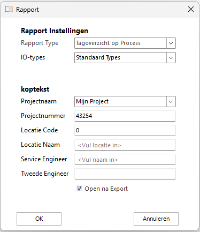Click the Tweede Engineer label
Viewport: 200px width, 232px height.
click(x=45, y=174)
